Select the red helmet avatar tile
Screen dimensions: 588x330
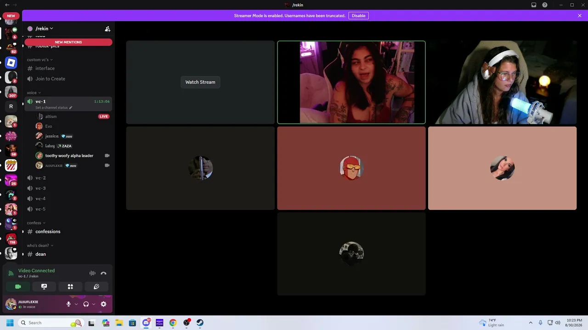351,168
